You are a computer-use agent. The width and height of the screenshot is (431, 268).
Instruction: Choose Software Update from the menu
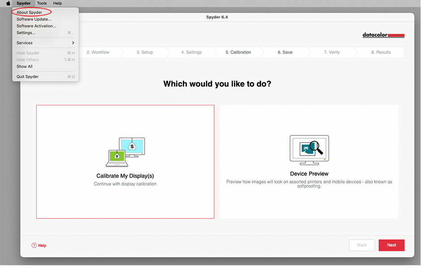coord(34,19)
